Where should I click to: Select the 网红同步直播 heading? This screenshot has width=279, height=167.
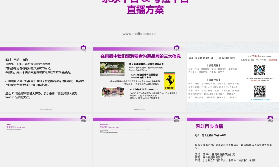[x=209, y=126]
